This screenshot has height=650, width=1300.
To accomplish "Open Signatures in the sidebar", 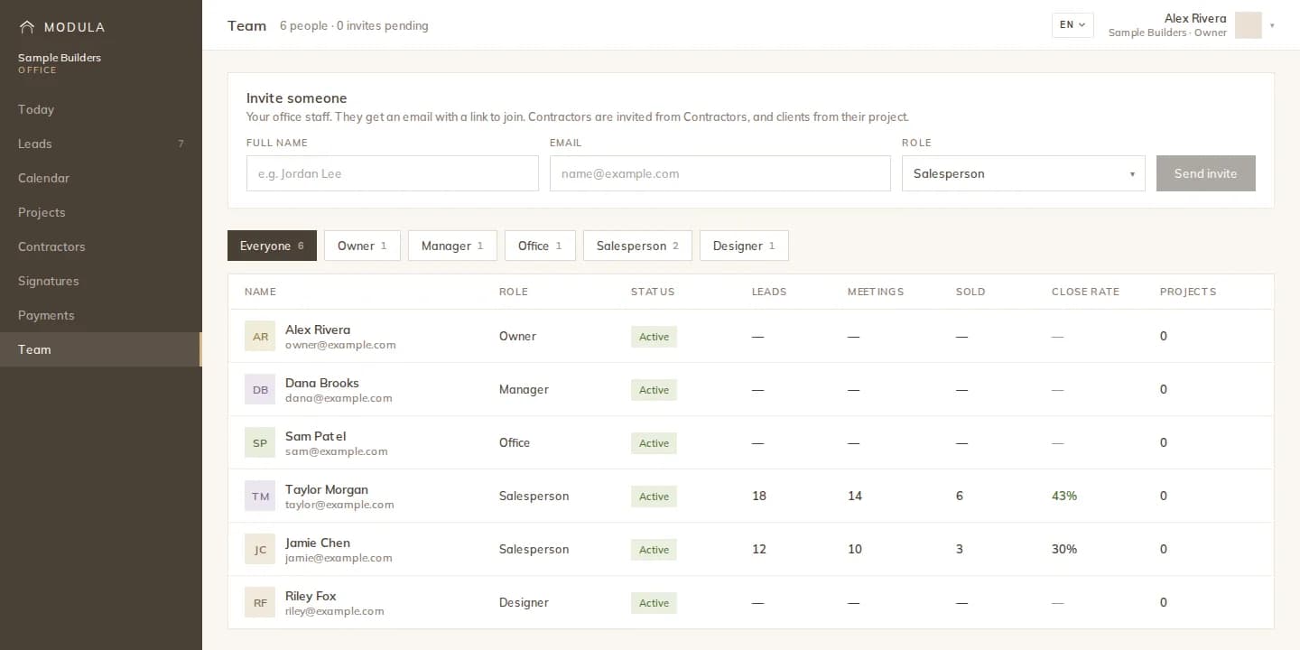I will (x=101, y=281).
